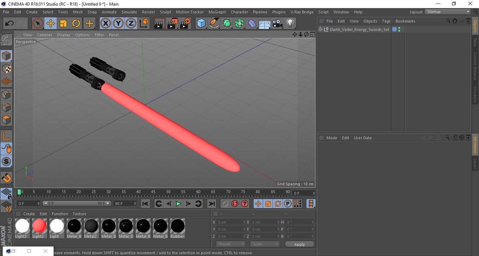The height and width of the screenshot is (256, 479).
Task: Select the Live Selection tool
Action: point(38,24)
